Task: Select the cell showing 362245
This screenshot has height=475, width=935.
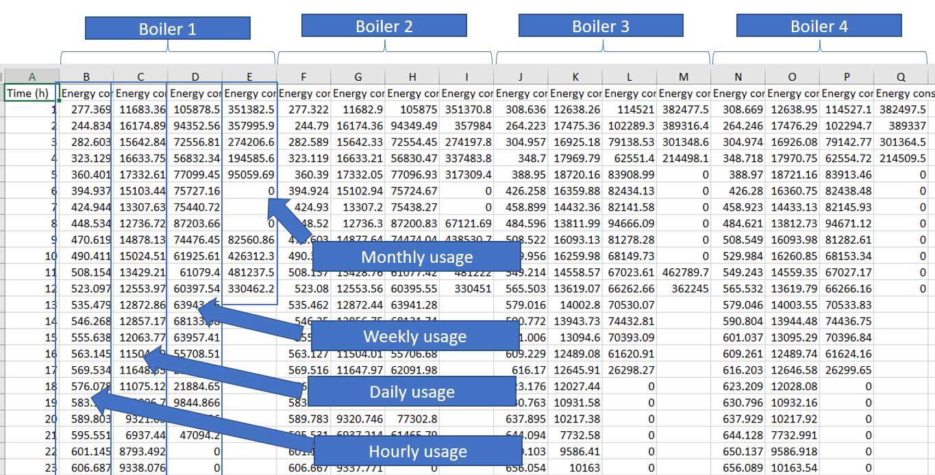Action: coord(684,289)
